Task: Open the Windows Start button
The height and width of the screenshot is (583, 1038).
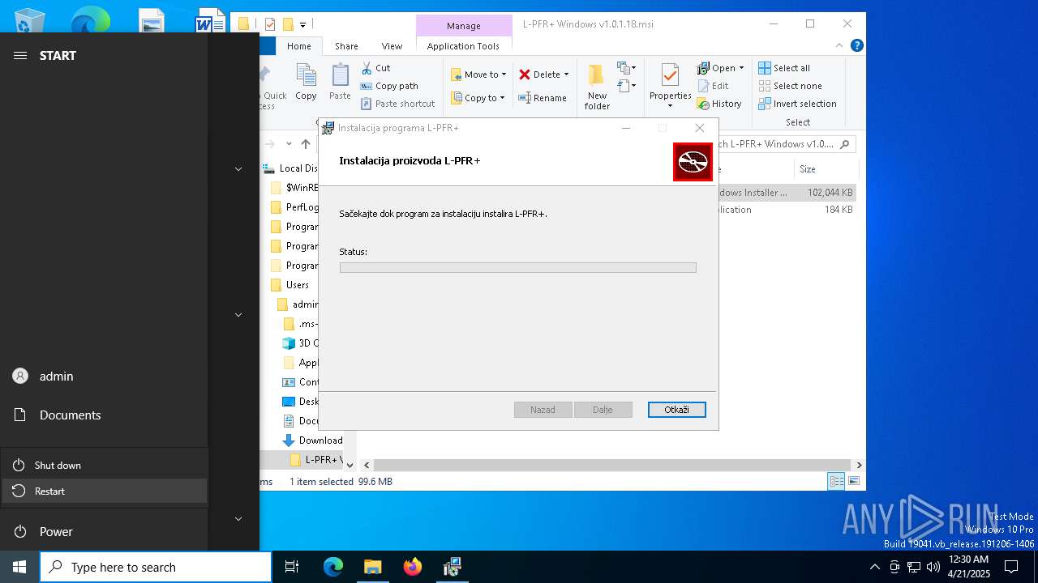Action: point(19,567)
